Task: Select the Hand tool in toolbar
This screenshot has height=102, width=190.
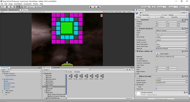Action: (x=3, y=7)
